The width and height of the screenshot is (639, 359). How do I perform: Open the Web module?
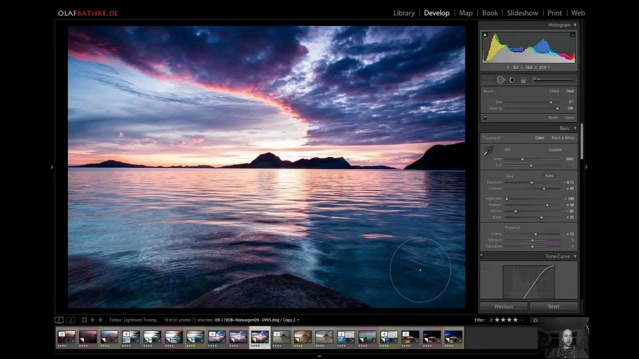pyautogui.click(x=578, y=13)
